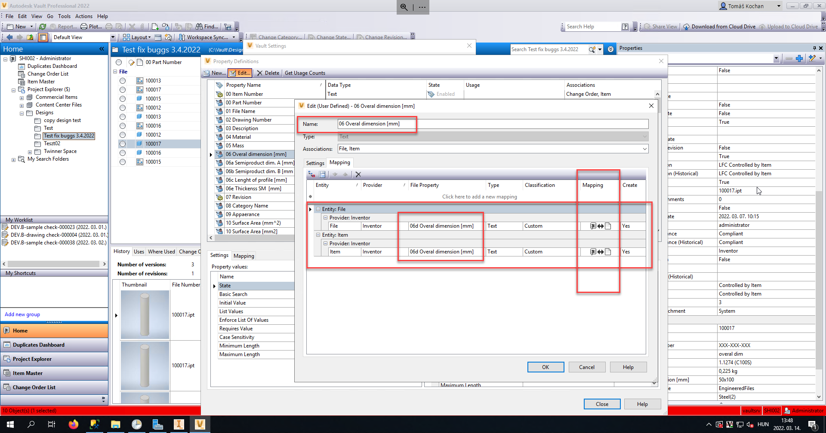Open the Actions menu
Image resolution: width=826 pixels, height=433 pixels.
click(x=84, y=16)
